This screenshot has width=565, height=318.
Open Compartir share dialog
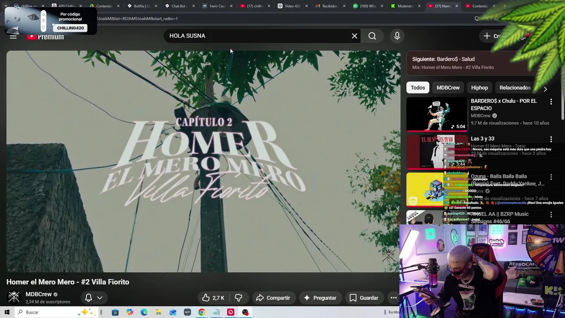coord(273,298)
